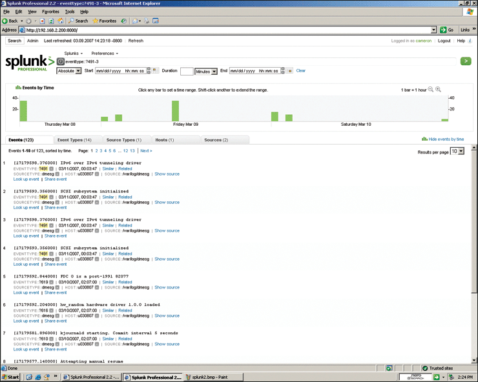This screenshot has height=382, width=478.
Task: Click the Admin link
Action: click(x=32, y=41)
